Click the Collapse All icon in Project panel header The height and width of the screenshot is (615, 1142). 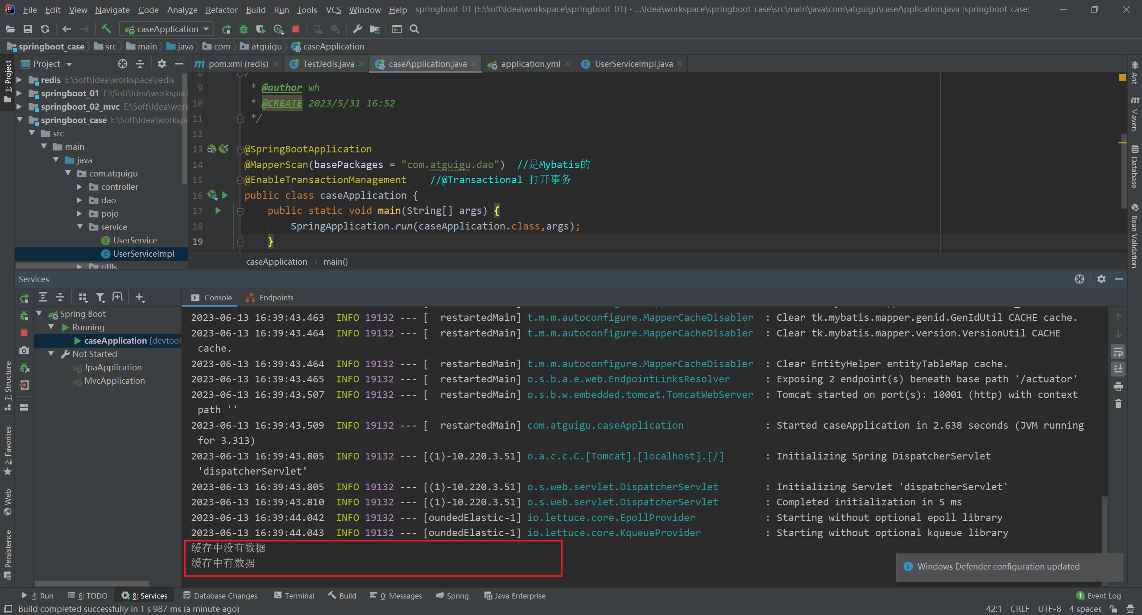coord(140,64)
